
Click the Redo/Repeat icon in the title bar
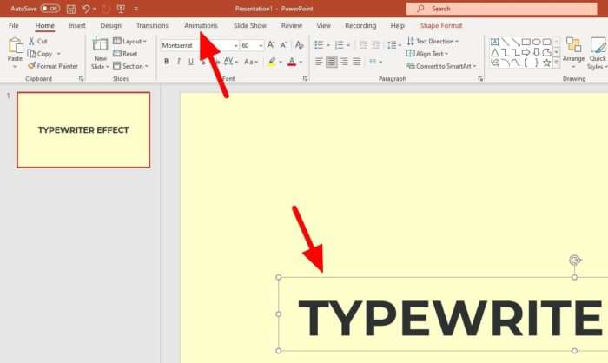coord(106,9)
